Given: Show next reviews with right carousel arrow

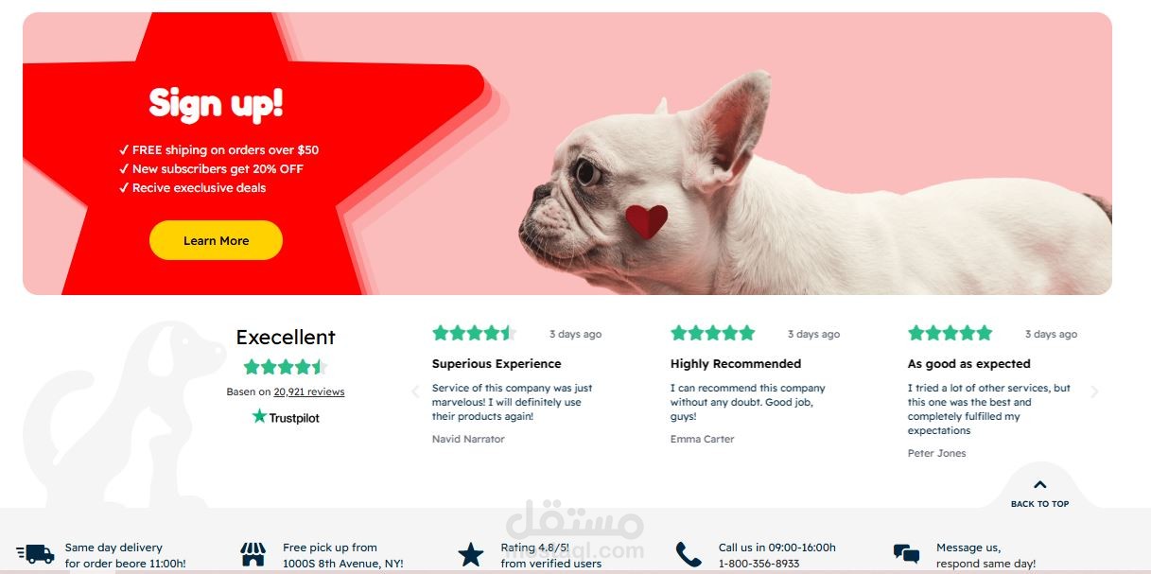Looking at the screenshot, I should 1094,391.
